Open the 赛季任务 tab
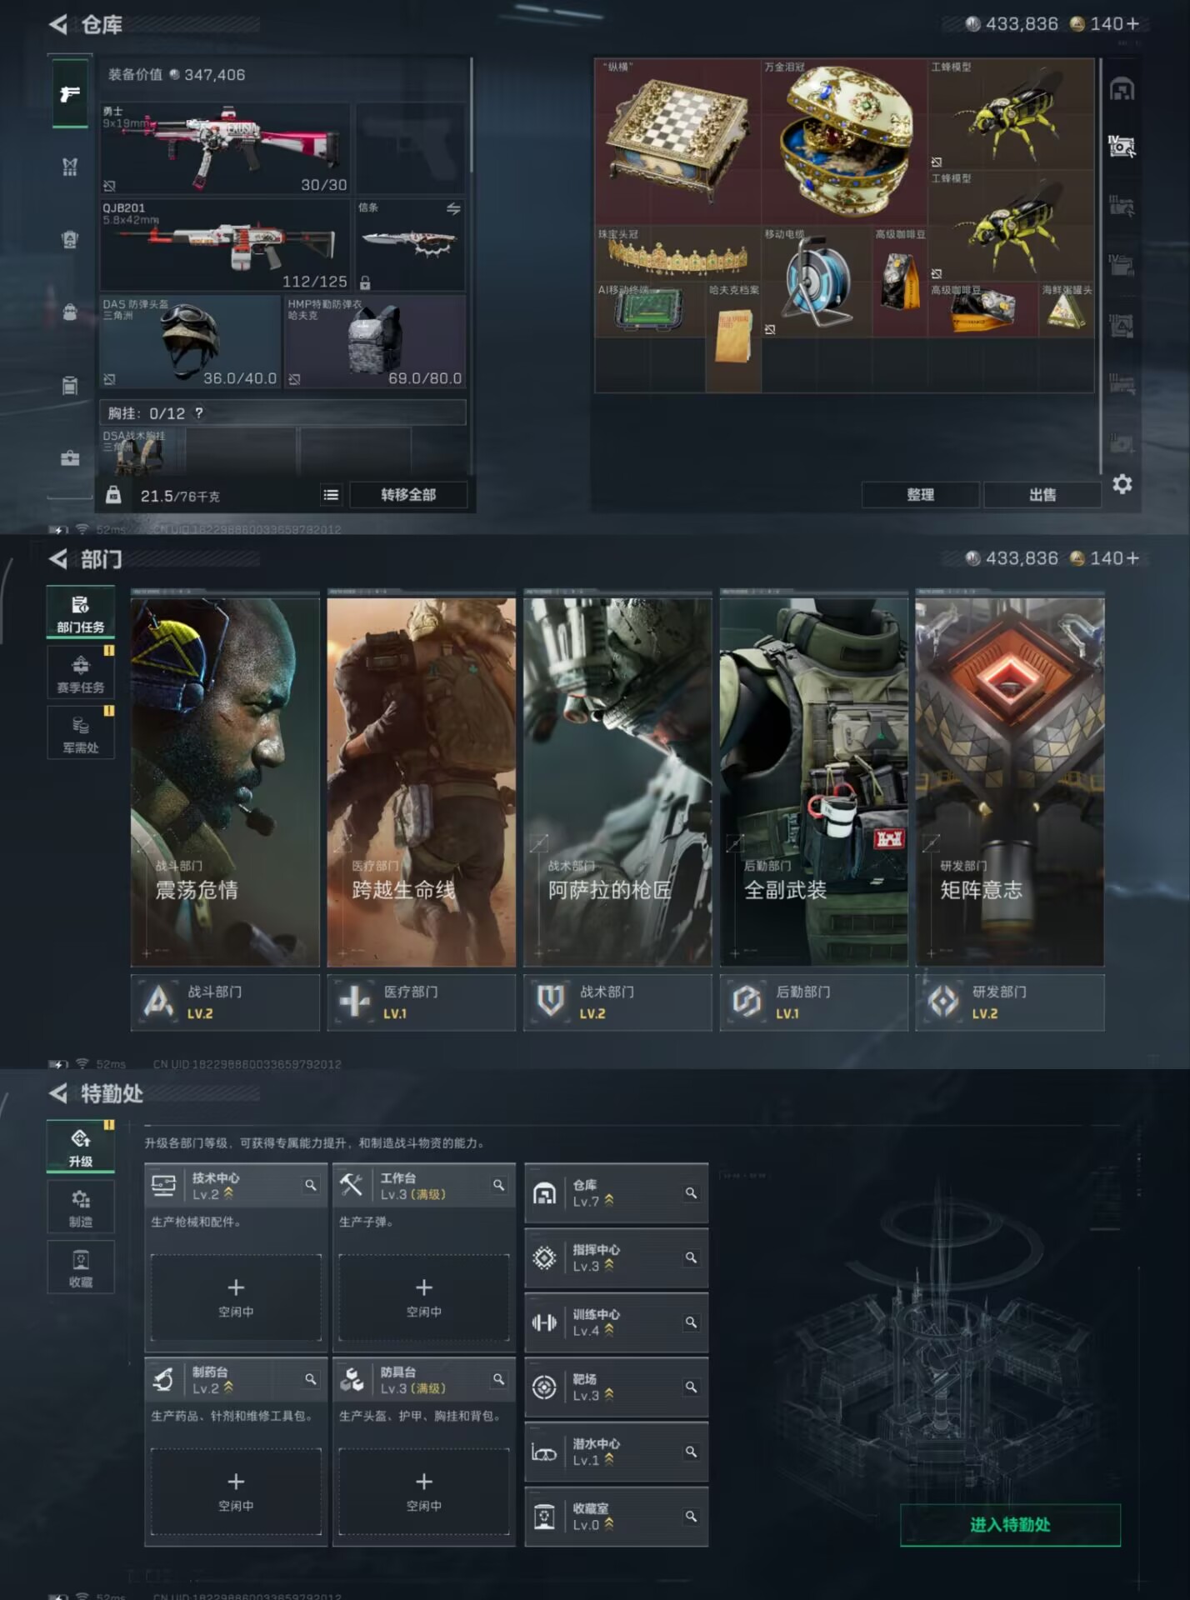The height and width of the screenshot is (1600, 1190). coord(81,673)
